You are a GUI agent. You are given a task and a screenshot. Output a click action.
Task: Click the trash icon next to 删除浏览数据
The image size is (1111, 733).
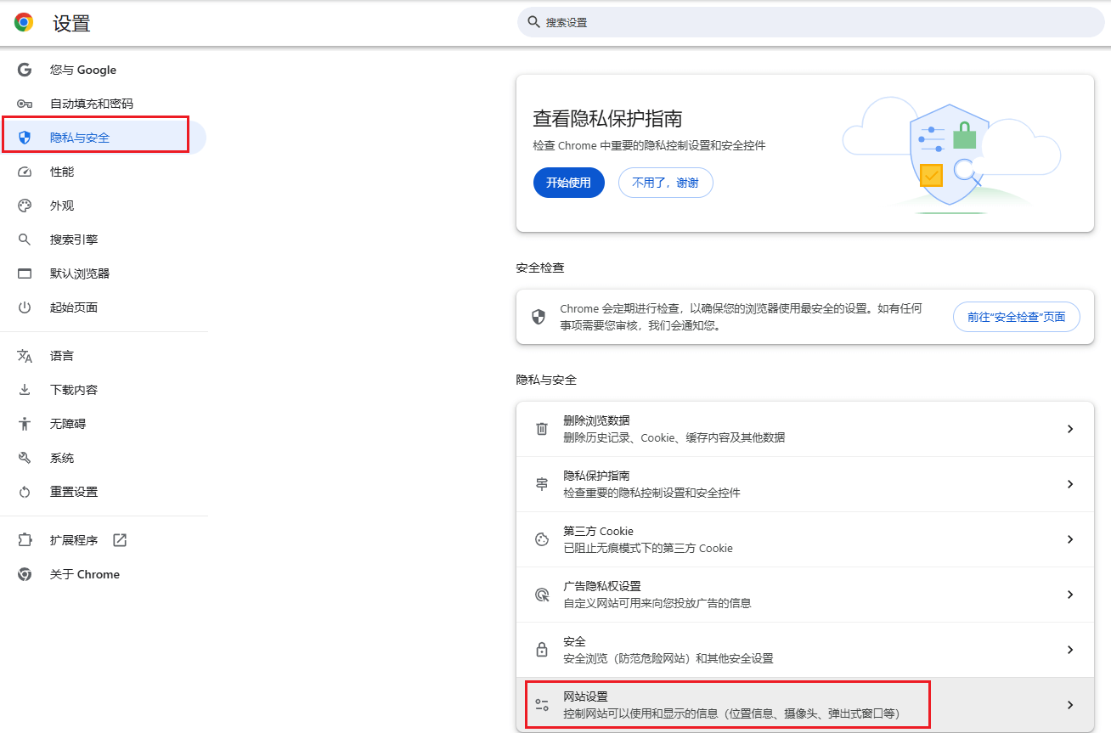(x=541, y=428)
